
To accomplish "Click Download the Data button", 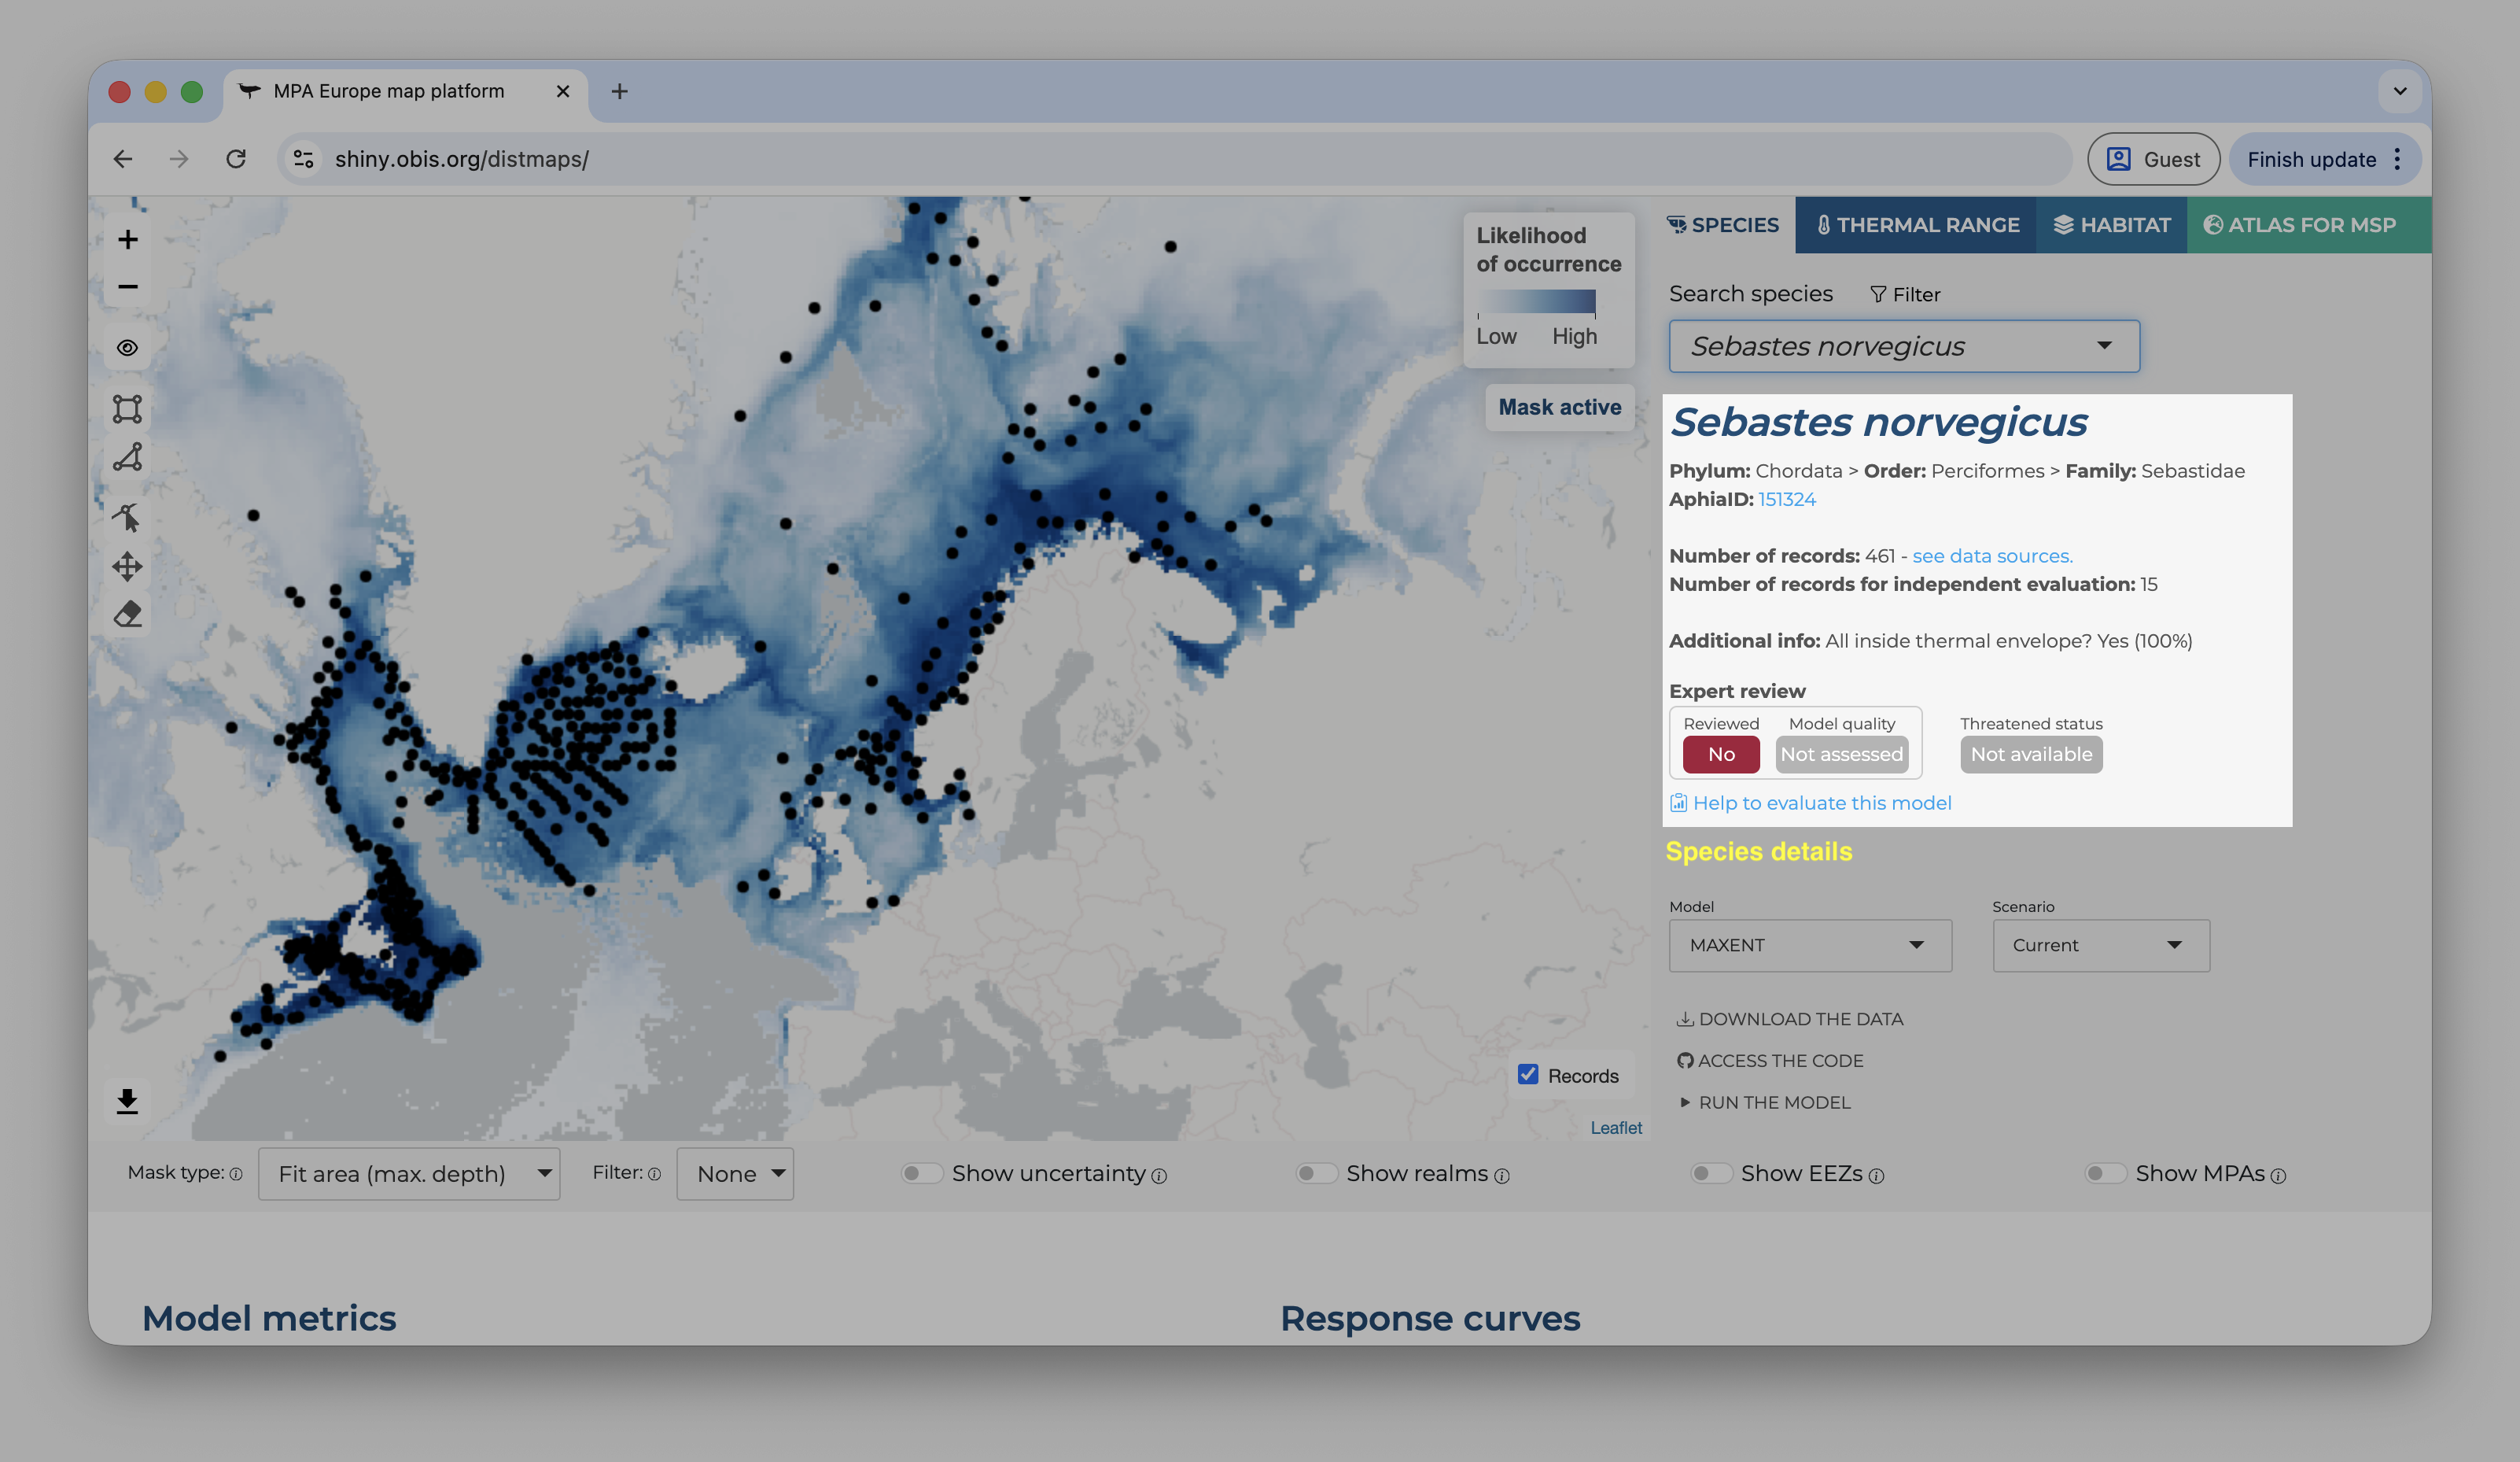I will [1790, 1019].
